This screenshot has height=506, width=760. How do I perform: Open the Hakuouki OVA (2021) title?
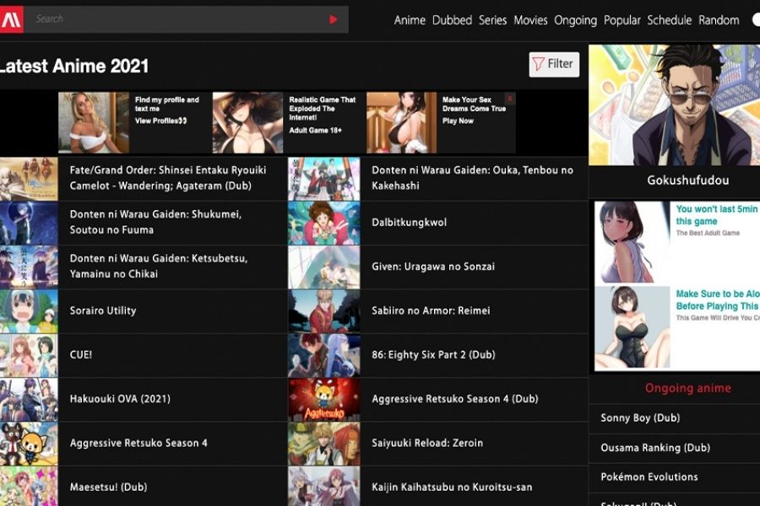[x=120, y=399]
